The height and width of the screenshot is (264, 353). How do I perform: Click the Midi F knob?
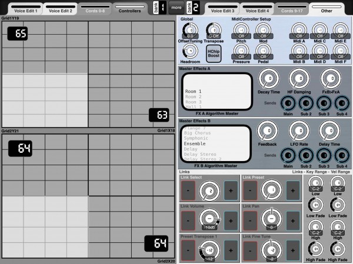click(341, 51)
